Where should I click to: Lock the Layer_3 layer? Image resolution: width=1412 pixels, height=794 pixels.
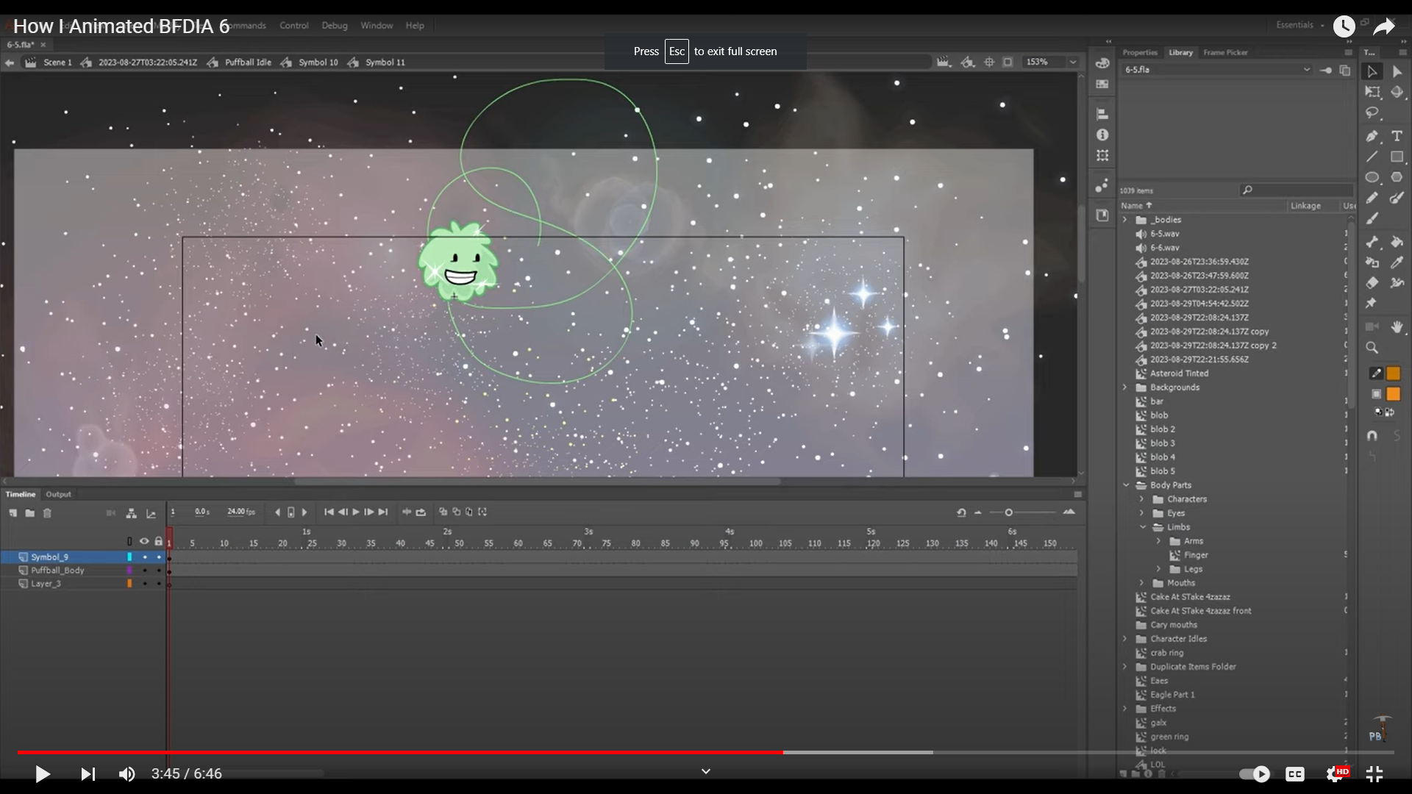pos(159,584)
